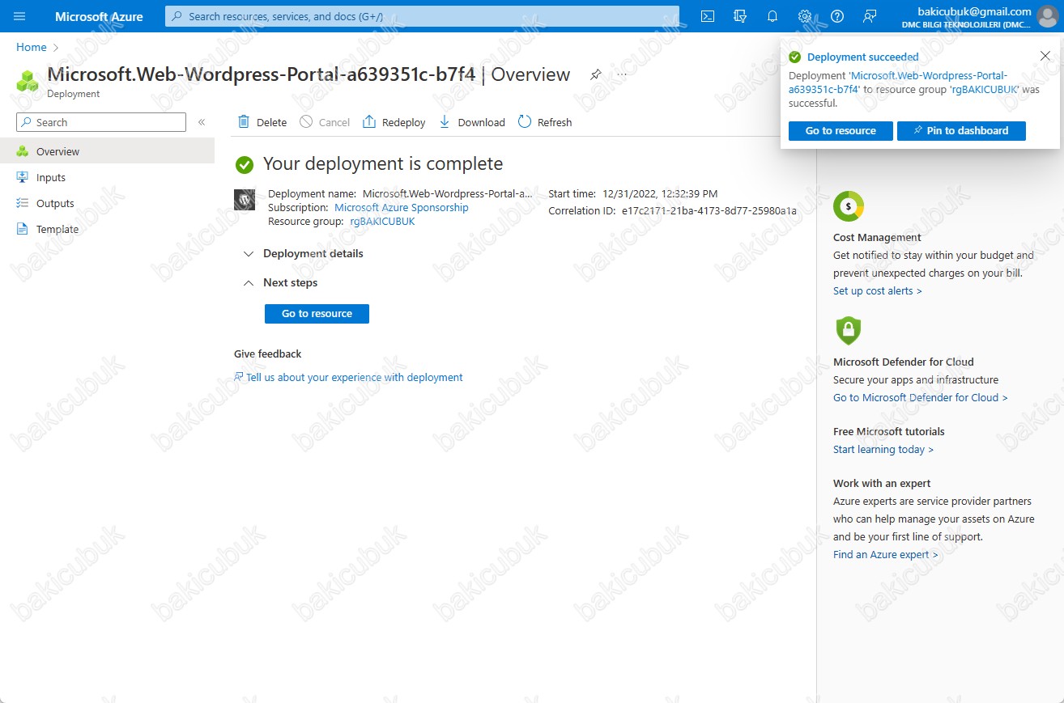This screenshot has height=703, width=1064.
Task: Open the more options ellipsis beside title
Action: [622, 74]
